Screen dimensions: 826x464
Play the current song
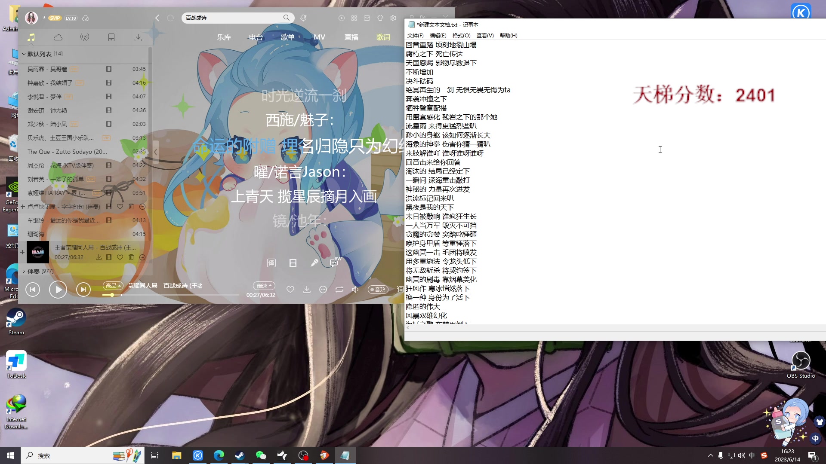click(58, 290)
